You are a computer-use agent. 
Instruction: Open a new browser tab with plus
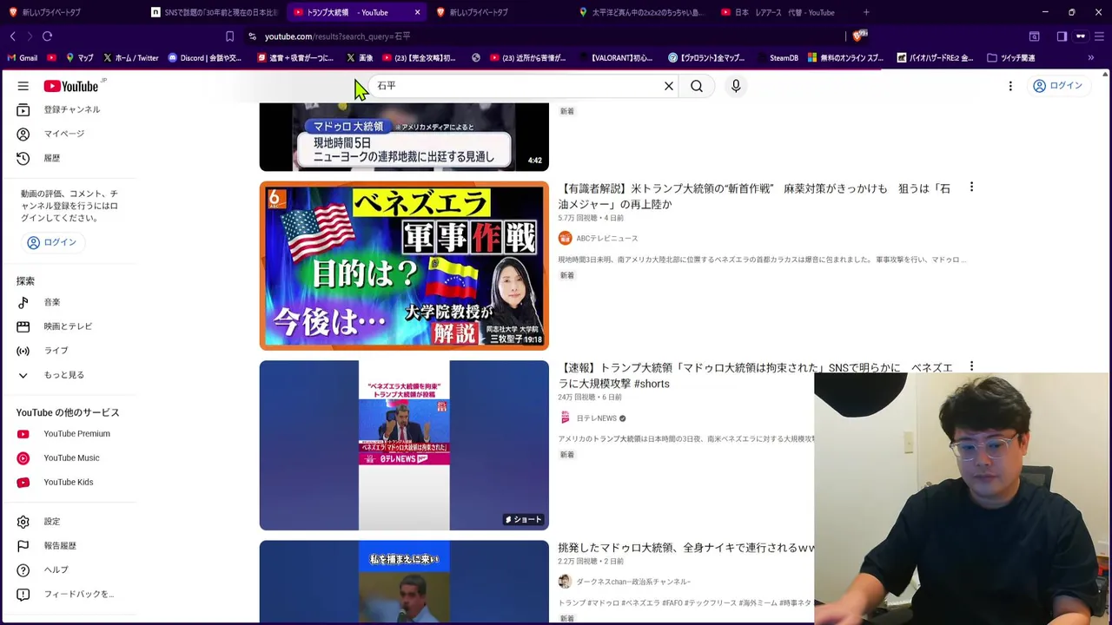[866, 12]
